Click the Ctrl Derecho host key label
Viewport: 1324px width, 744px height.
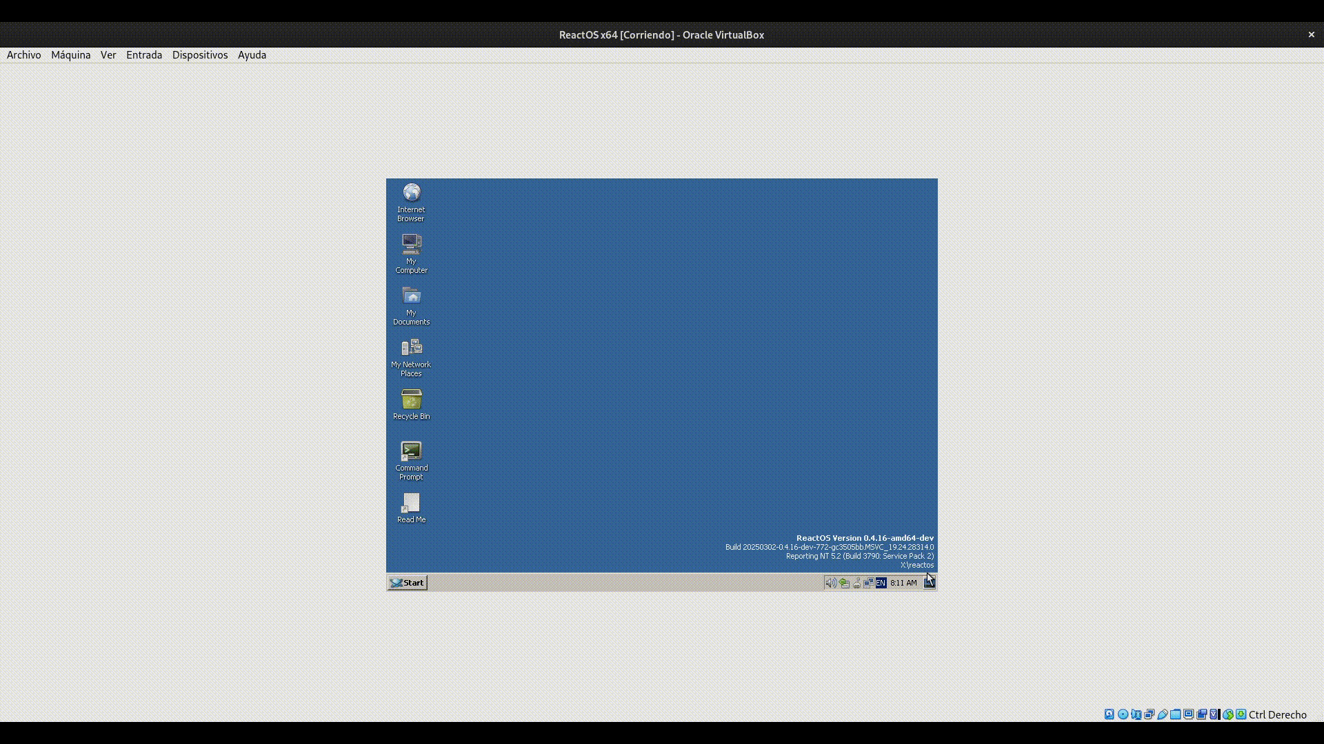point(1278,714)
